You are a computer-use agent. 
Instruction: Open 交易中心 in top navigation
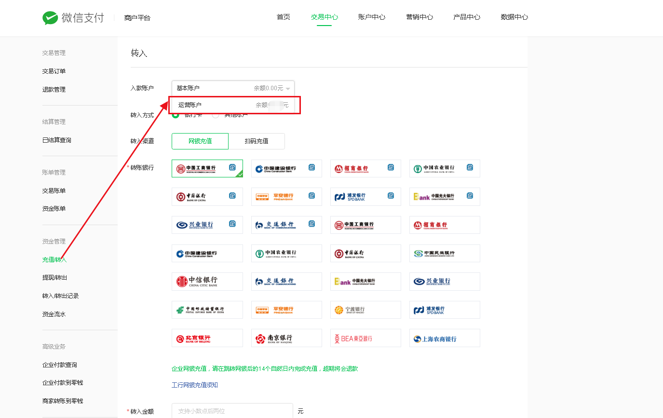tap(325, 17)
